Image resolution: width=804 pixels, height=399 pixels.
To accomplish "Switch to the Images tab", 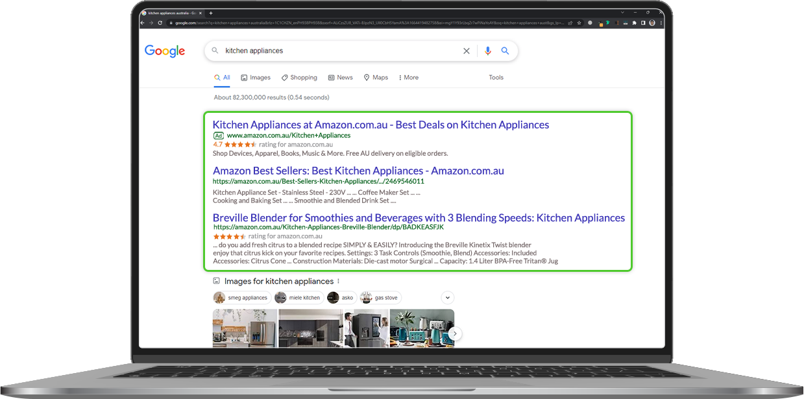I will coord(255,77).
